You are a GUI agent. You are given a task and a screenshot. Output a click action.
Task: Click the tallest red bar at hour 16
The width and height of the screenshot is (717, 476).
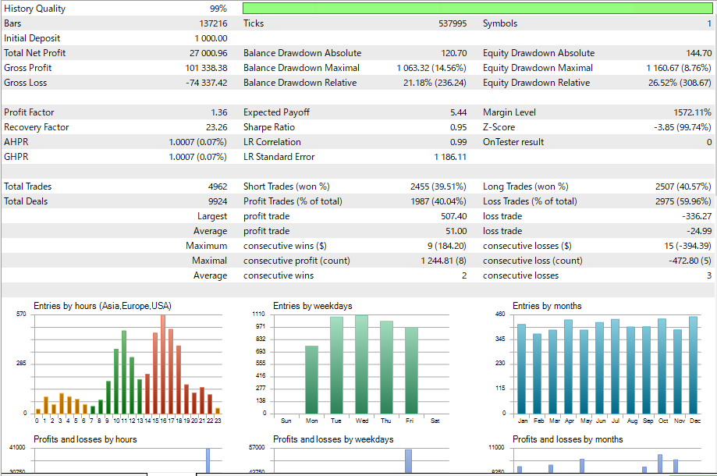pyautogui.click(x=163, y=364)
